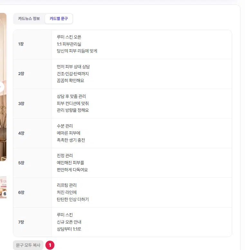The width and height of the screenshot is (245, 250).
Task: Click the text 건조·민감·탄력까지
Action: tap(73, 74)
